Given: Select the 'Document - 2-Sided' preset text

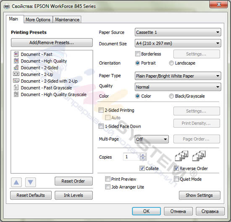Looking at the screenshot, I should coord(39,68).
